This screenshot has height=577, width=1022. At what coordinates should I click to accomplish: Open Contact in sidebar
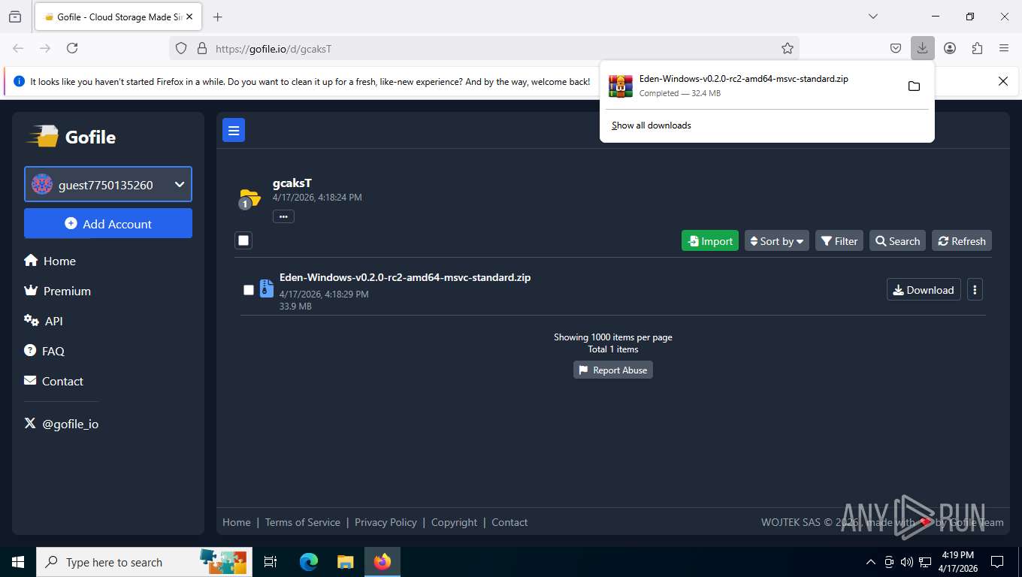54,381
